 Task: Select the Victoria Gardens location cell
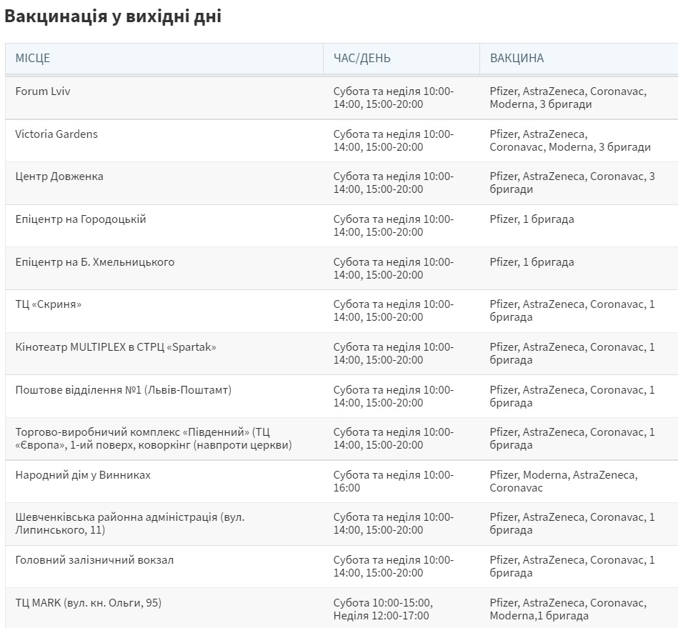pos(56,134)
